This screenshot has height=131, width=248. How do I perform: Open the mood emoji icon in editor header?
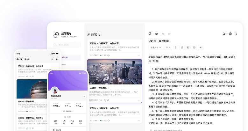(230, 34)
